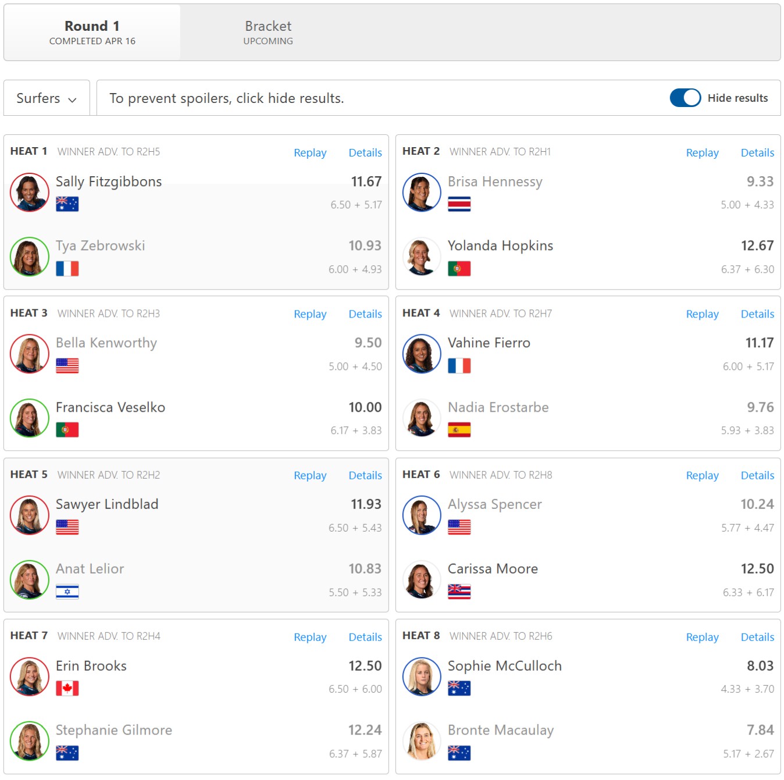Click Vahine Fierro's profile photo
Screen dimensions: 784x780
click(422, 354)
